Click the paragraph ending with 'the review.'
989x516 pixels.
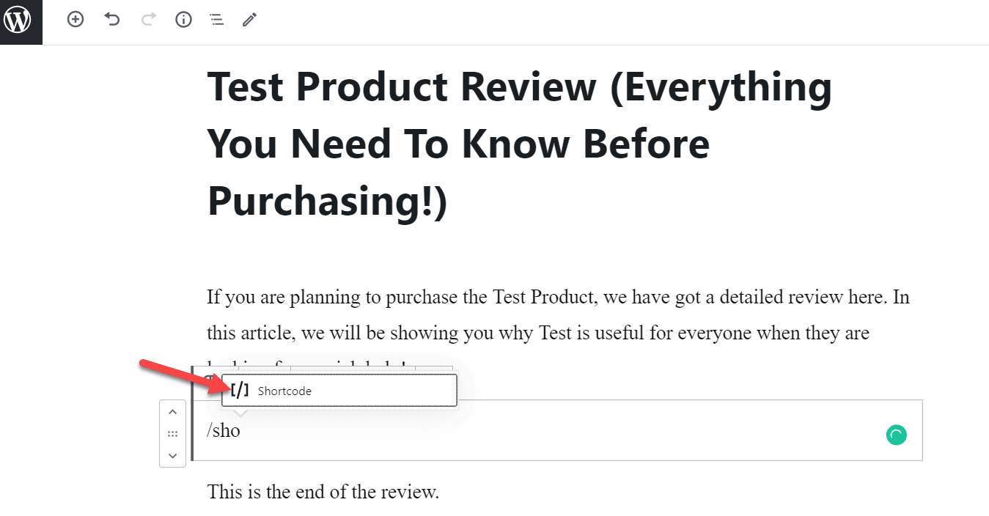click(x=323, y=491)
